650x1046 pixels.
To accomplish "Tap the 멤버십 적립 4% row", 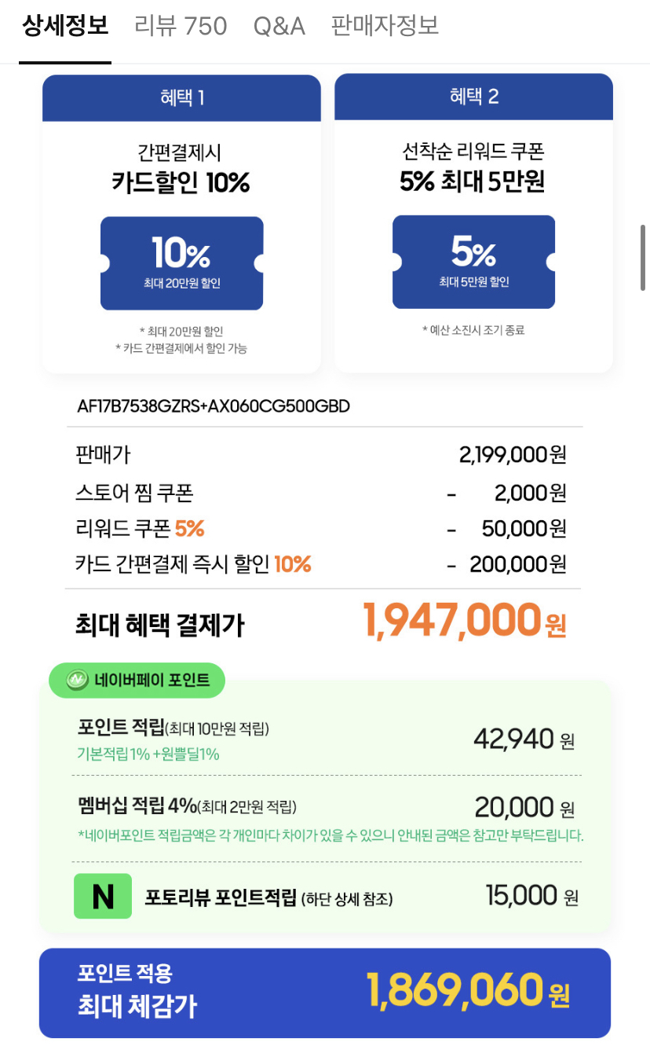I will [187, 806].
